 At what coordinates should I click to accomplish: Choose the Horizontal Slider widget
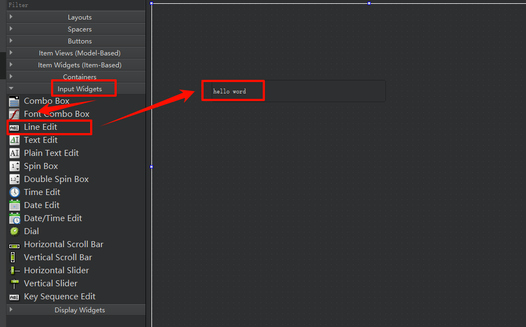pyautogui.click(x=56, y=271)
